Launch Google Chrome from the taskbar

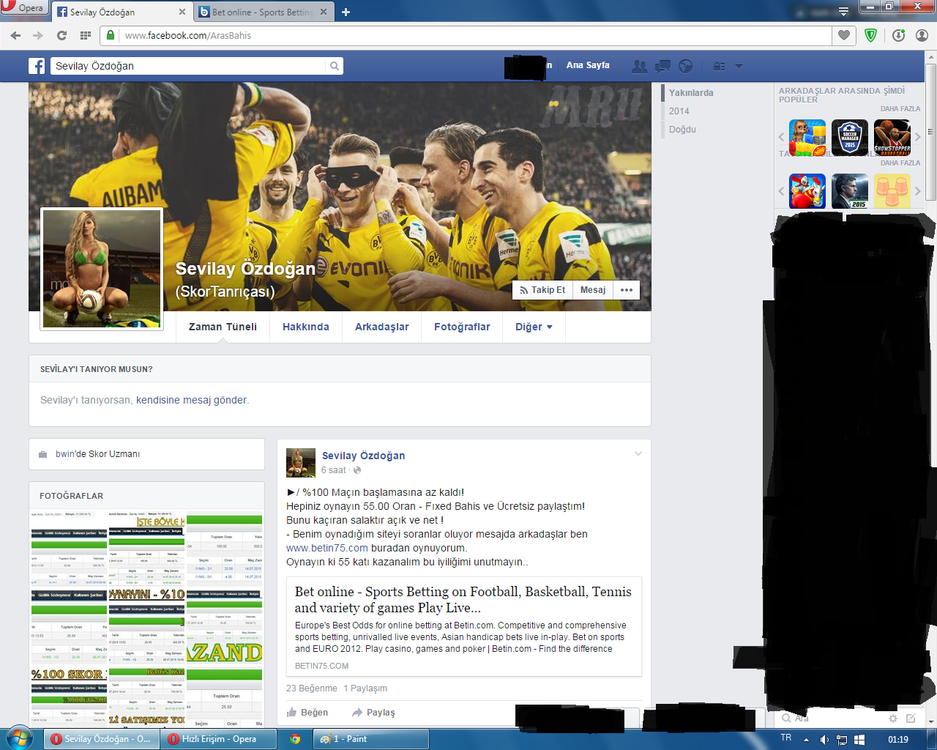point(295,739)
